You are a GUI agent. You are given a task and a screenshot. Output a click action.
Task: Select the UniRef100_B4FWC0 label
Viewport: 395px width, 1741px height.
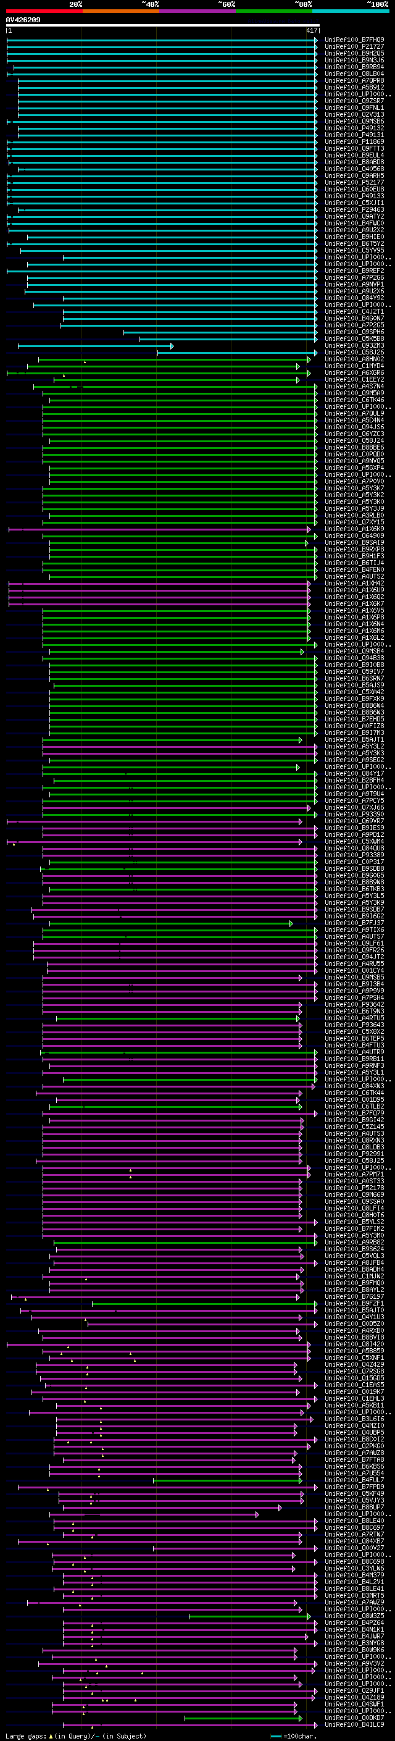[354, 223]
